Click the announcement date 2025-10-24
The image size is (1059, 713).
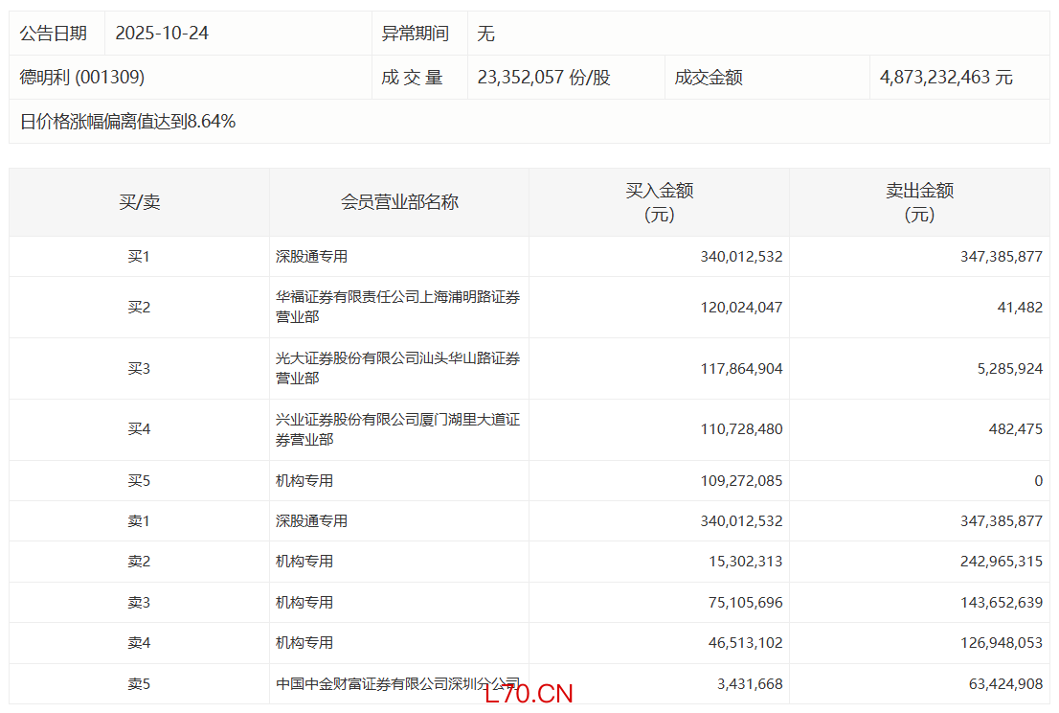click(x=162, y=34)
